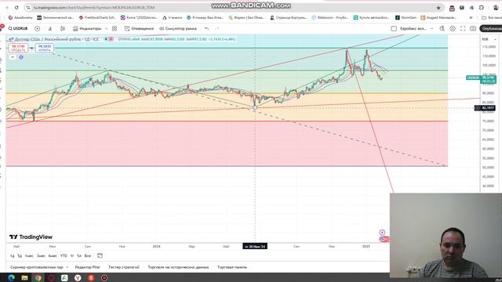Image resolution: width=502 pixels, height=282 pixels.
Task: Start the Симулятор рынка replay
Action: click(178, 29)
